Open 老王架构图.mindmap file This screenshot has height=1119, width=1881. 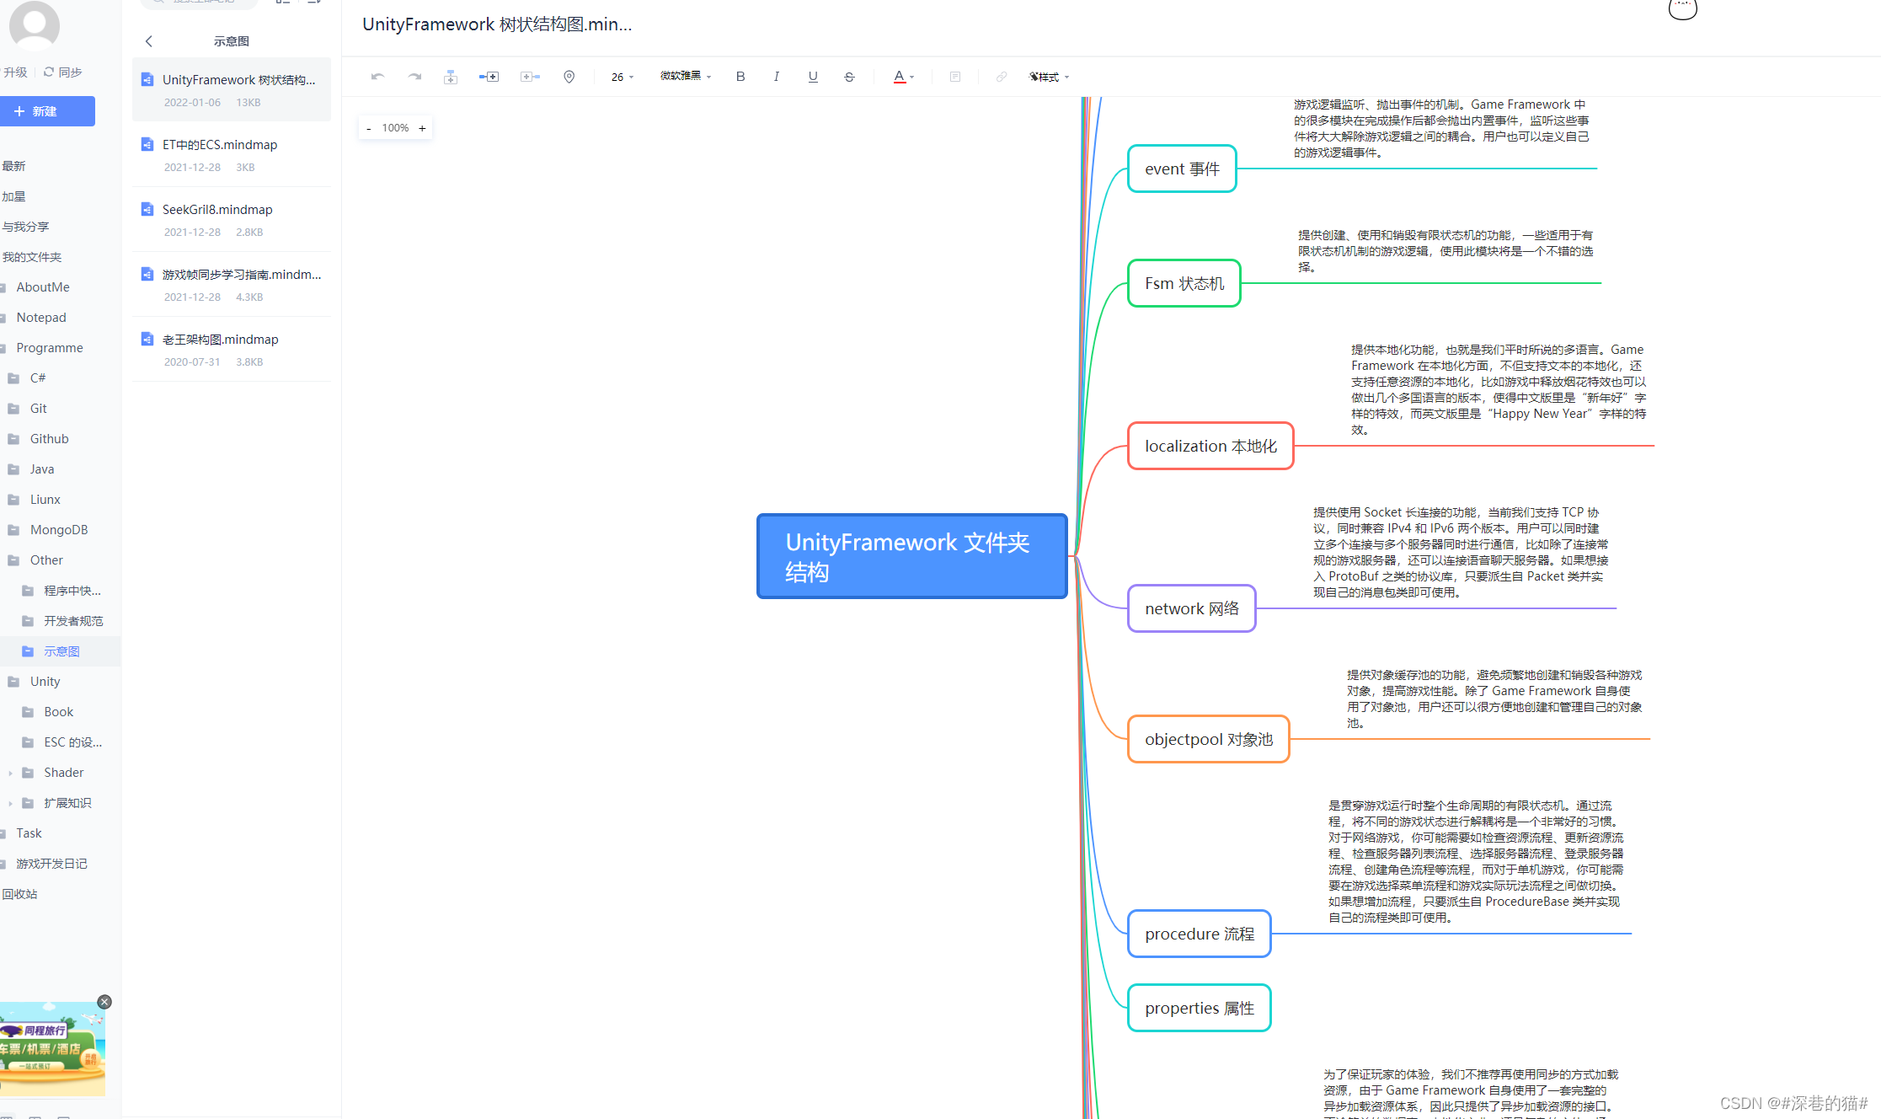coord(232,349)
